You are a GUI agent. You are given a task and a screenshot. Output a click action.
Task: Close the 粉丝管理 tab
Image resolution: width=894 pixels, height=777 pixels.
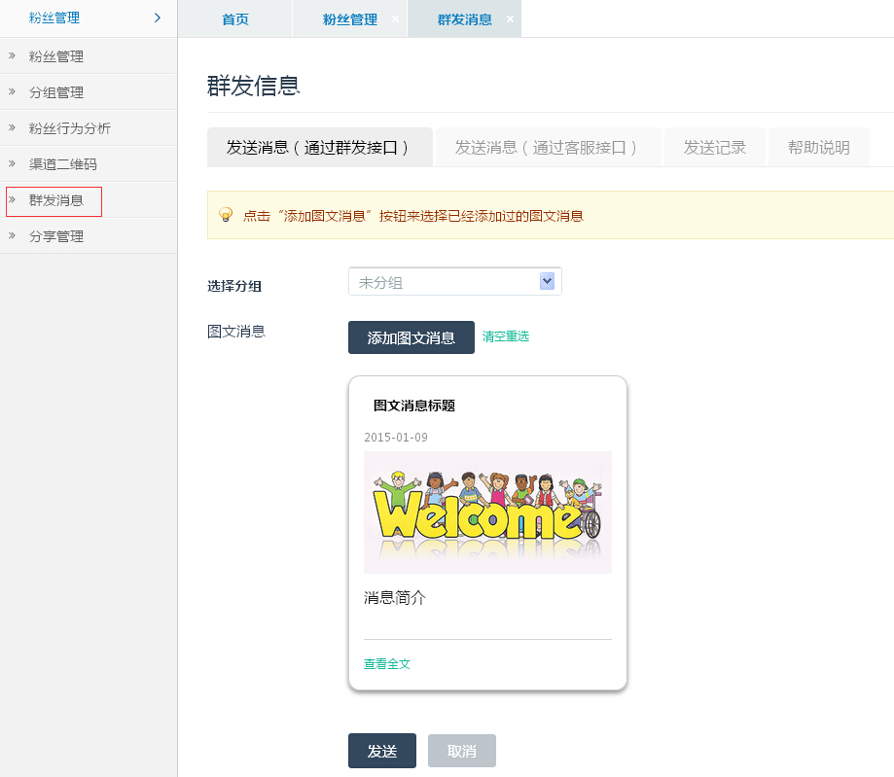tap(395, 19)
